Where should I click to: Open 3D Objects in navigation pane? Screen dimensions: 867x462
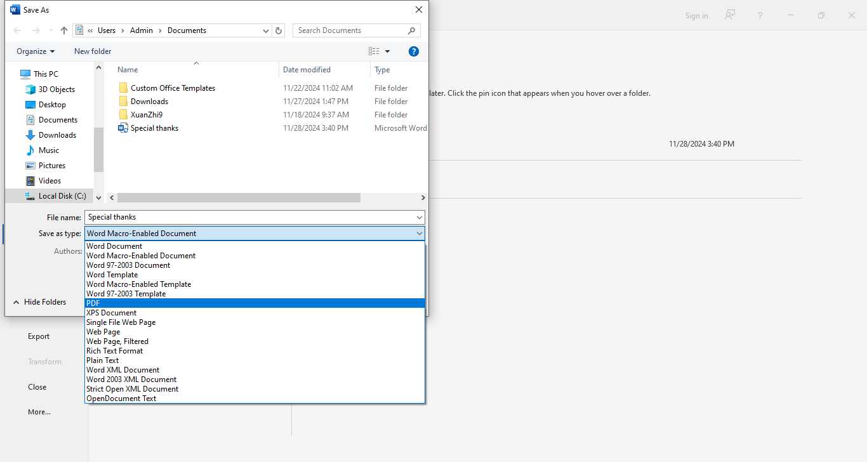pyautogui.click(x=56, y=89)
